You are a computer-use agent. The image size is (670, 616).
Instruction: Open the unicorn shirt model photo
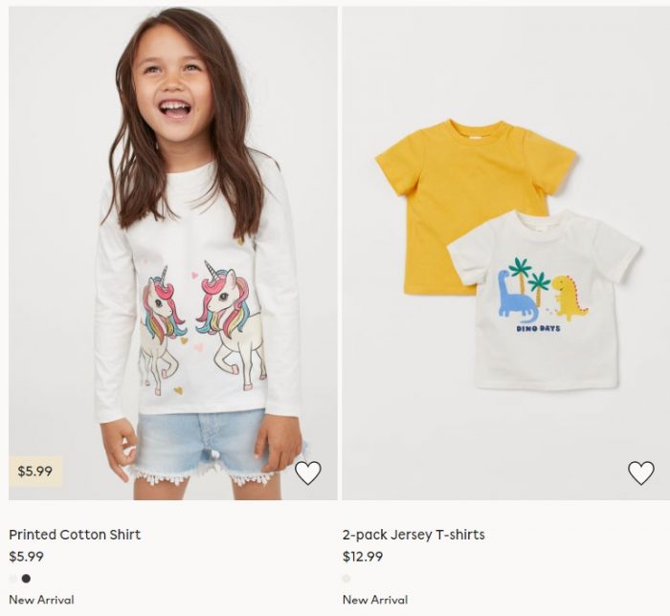click(172, 253)
